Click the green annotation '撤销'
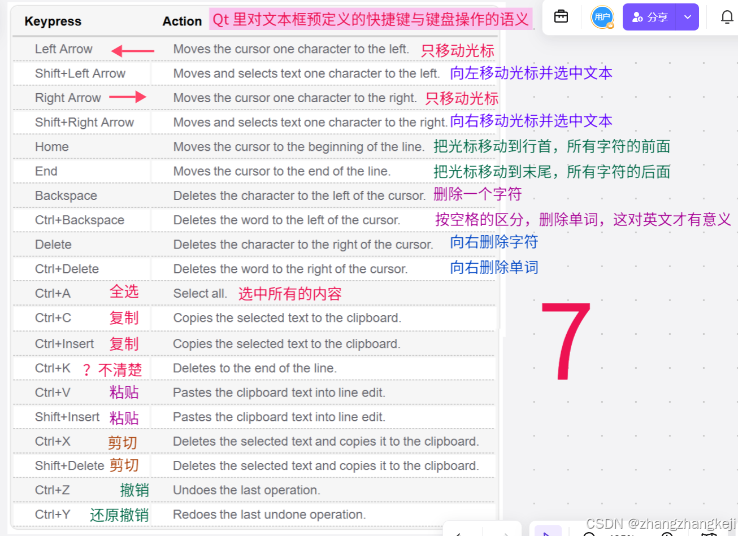This screenshot has width=738, height=536. pyautogui.click(x=134, y=490)
